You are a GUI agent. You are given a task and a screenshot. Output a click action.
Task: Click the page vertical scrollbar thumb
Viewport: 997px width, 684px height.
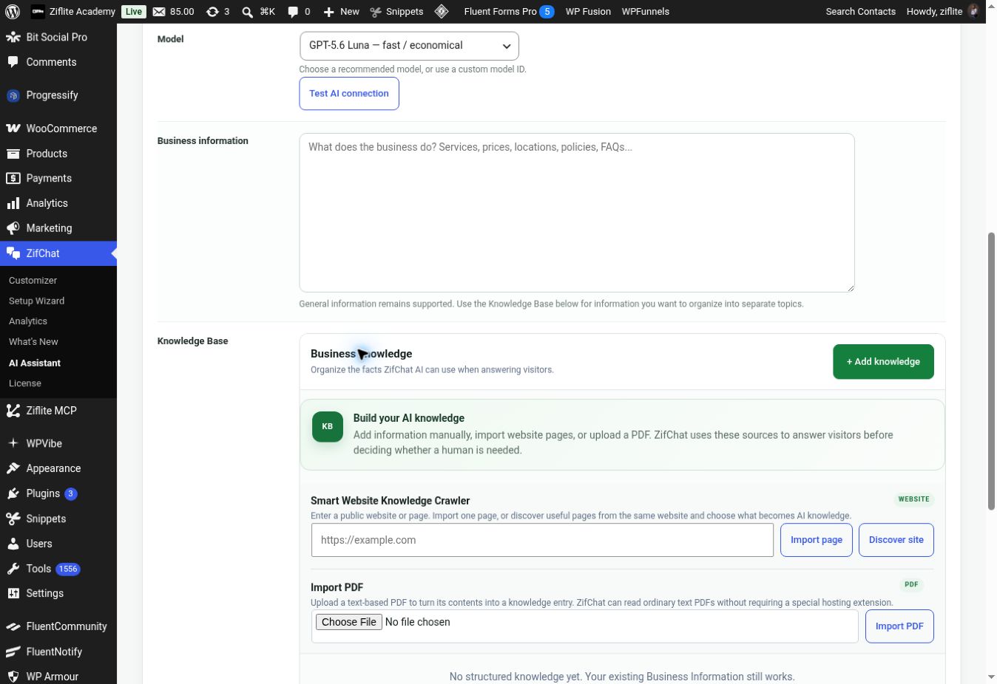992,371
